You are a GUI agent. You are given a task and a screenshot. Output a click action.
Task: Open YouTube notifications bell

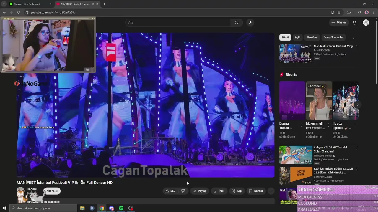[355, 23]
